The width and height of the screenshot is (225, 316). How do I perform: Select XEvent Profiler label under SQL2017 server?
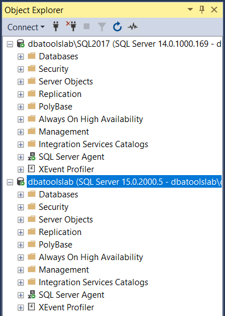point(66,169)
